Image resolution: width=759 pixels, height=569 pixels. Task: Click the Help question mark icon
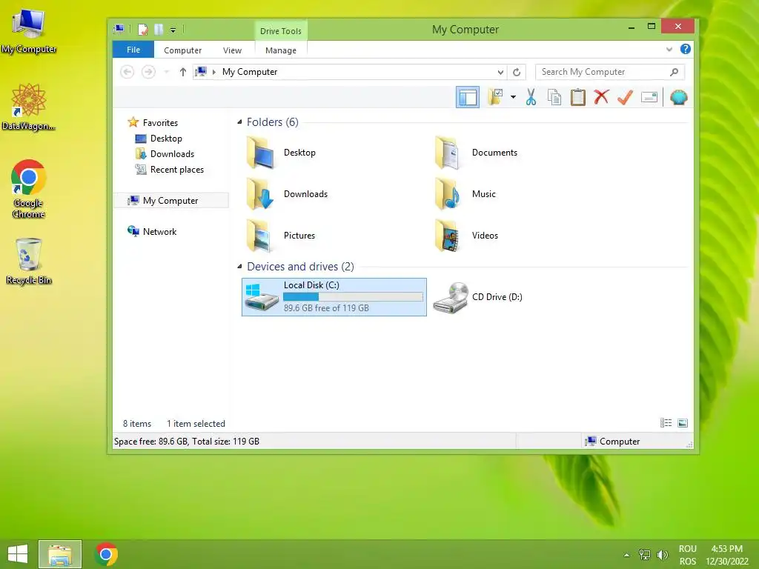click(686, 49)
